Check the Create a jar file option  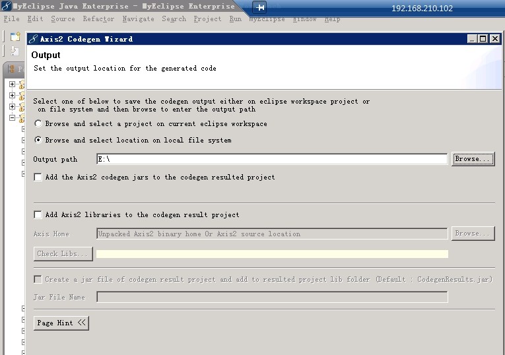coord(38,279)
